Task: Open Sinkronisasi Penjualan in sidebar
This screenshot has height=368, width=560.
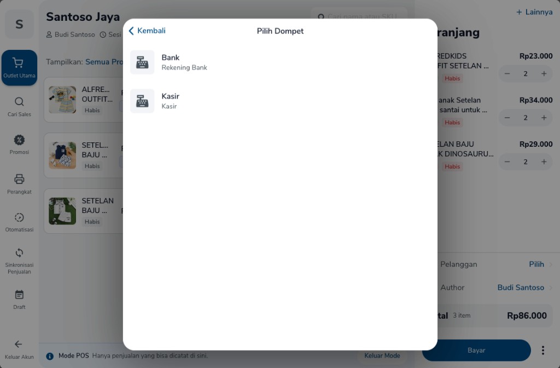Action: [19, 261]
